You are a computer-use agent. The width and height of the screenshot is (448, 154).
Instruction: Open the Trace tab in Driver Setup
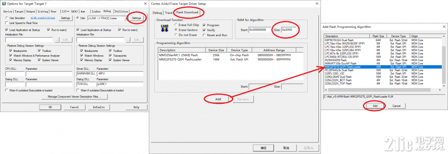(169, 13)
